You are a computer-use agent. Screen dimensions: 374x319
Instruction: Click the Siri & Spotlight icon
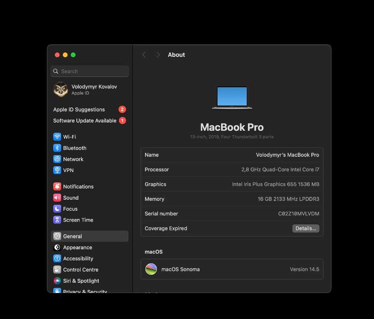point(57,281)
